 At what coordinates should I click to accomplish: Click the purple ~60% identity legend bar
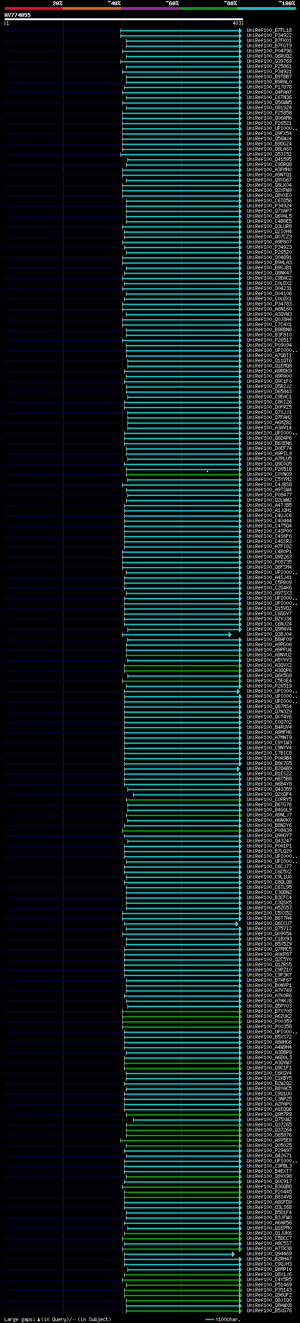(x=150, y=8)
